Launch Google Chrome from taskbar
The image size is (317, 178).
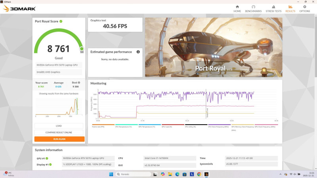199,174
